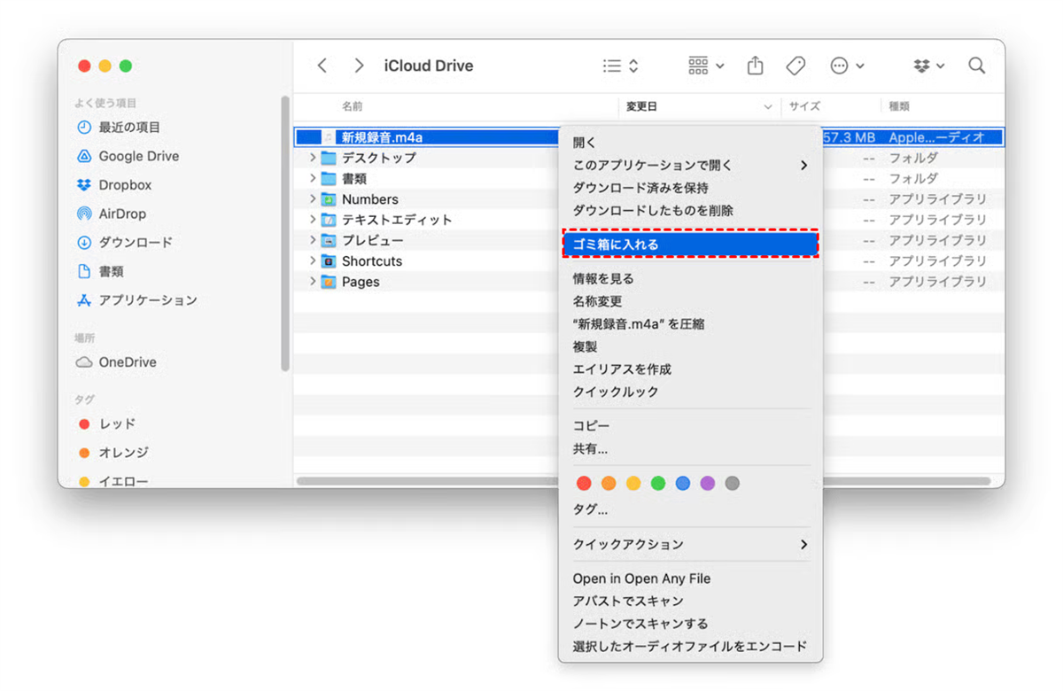Open OneDrive in sidebar

pos(116,362)
